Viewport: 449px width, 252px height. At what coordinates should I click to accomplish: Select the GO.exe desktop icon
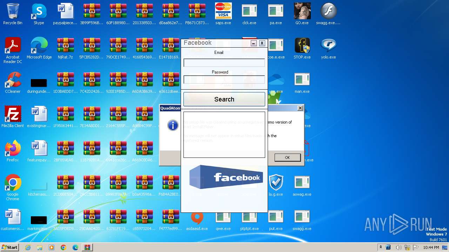coord(302,14)
